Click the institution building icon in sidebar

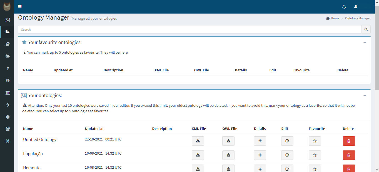point(8,93)
